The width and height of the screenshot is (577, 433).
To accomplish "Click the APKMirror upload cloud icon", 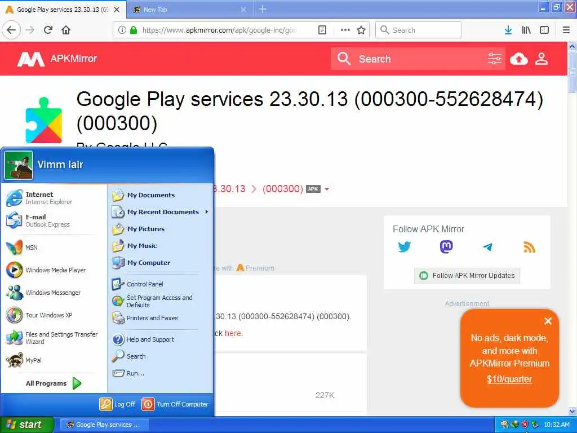I will [x=519, y=59].
